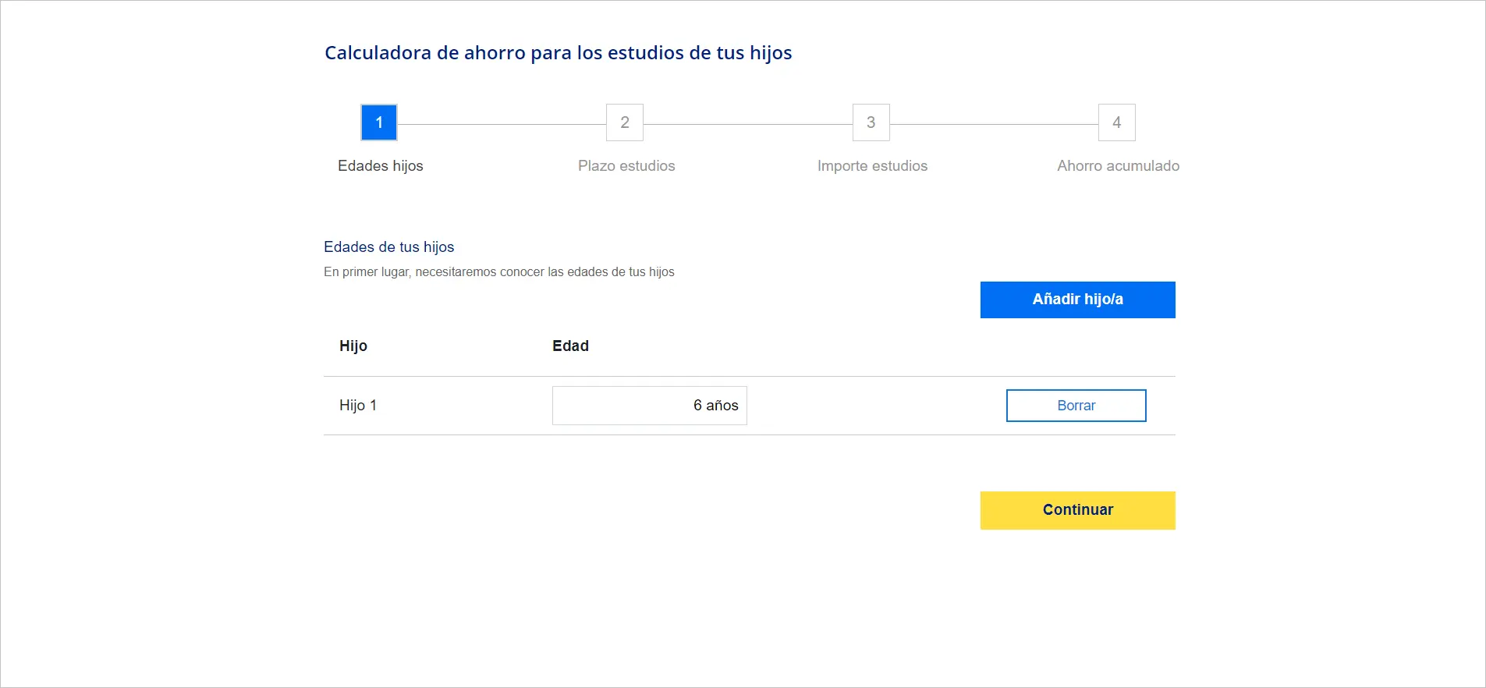This screenshot has width=1486, height=688.
Task: Go to step 3 number box
Action: [x=871, y=122]
